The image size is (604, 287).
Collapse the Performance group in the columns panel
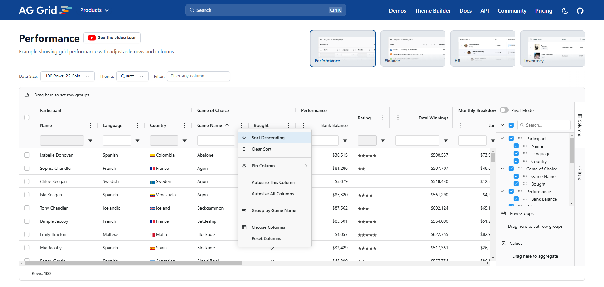(x=502, y=191)
